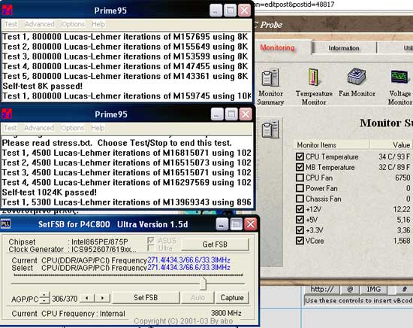The image size is (413, 328).
Task: Click left arrow next to 306/370
Action: pyautogui.click(x=87, y=298)
